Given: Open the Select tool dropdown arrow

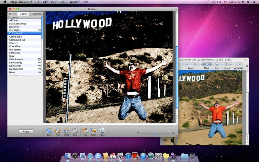Looking at the screenshot, I should click(x=230, y=64).
